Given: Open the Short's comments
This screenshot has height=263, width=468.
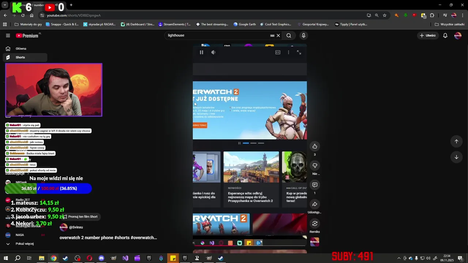Looking at the screenshot, I should [x=315, y=185].
